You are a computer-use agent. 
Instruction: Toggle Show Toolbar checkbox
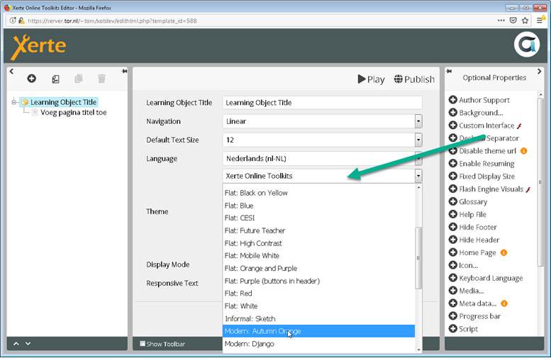click(x=143, y=344)
